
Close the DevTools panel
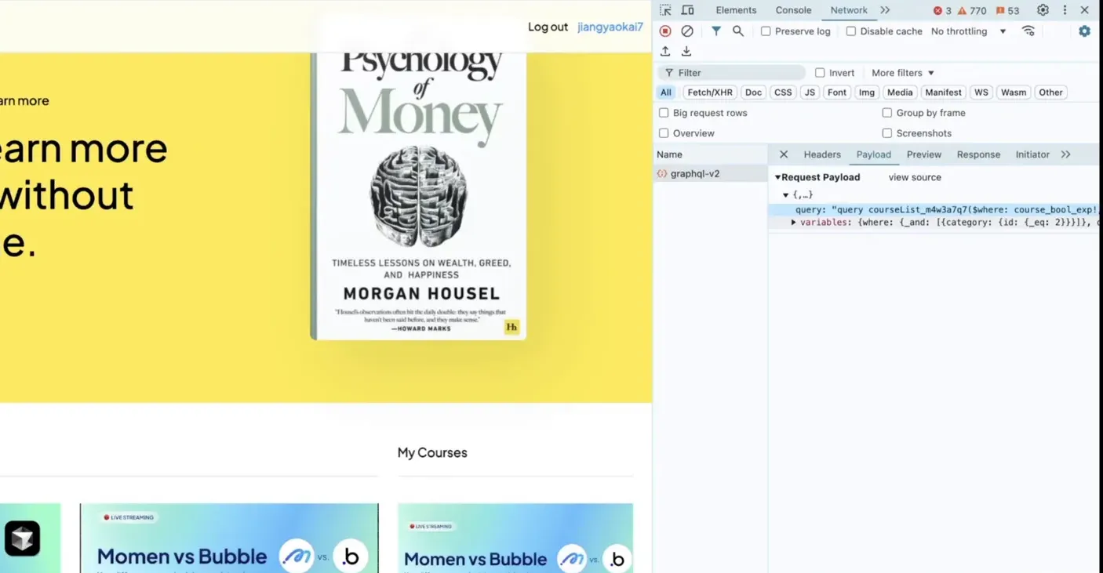click(1085, 10)
